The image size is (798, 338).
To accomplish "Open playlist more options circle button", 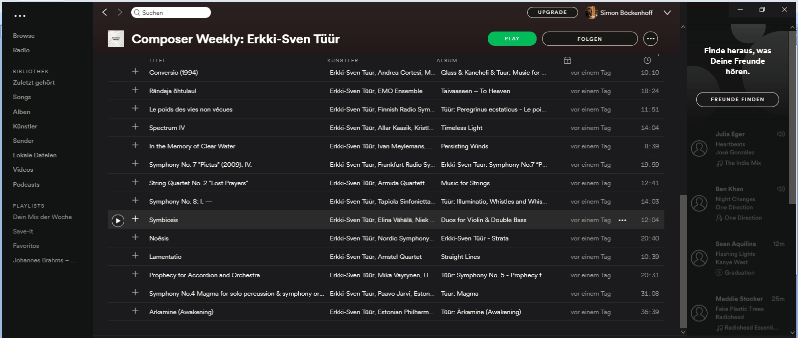I will tap(650, 39).
